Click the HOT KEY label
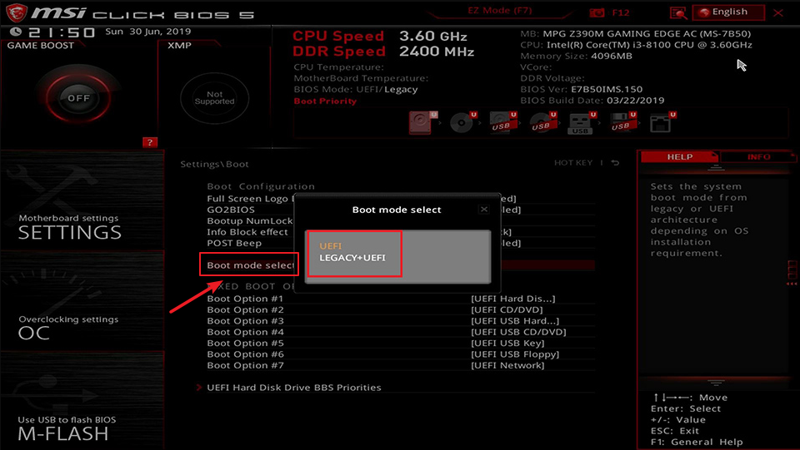The image size is (800, 450). (573, 163)
